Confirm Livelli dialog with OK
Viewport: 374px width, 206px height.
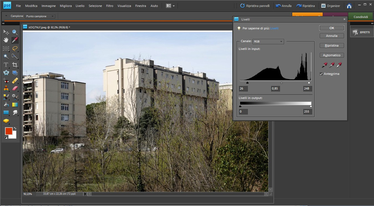pos(332,28)
